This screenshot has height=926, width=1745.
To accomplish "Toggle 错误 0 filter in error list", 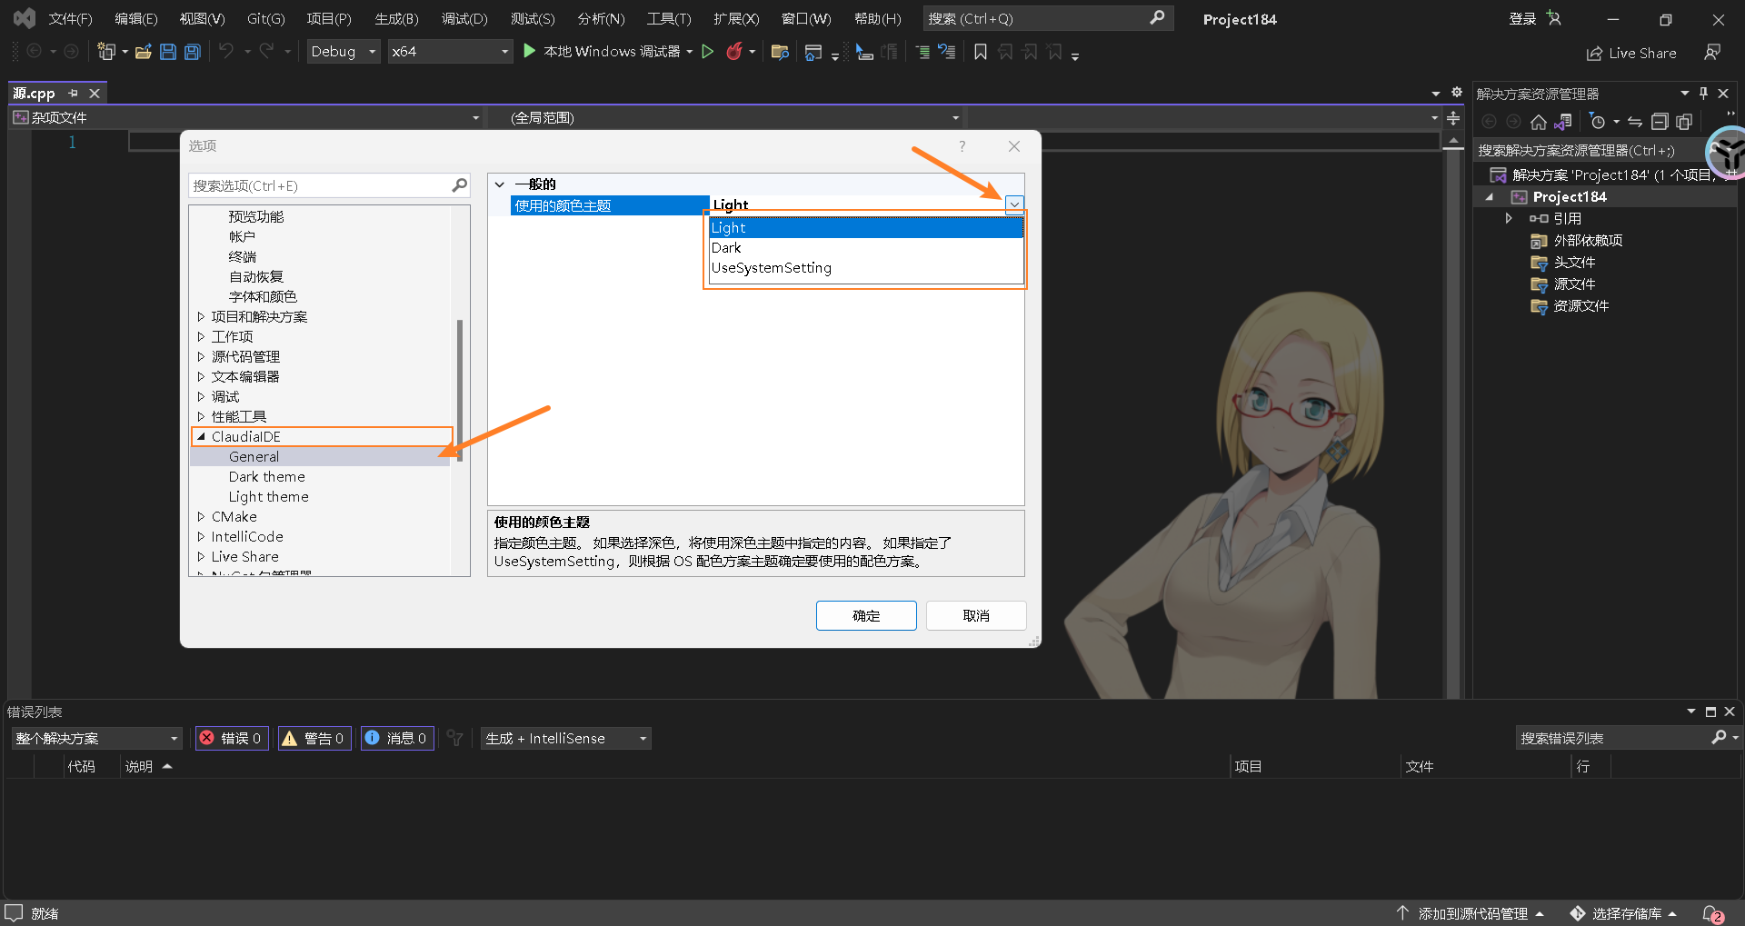I will [x=232, y=739].
